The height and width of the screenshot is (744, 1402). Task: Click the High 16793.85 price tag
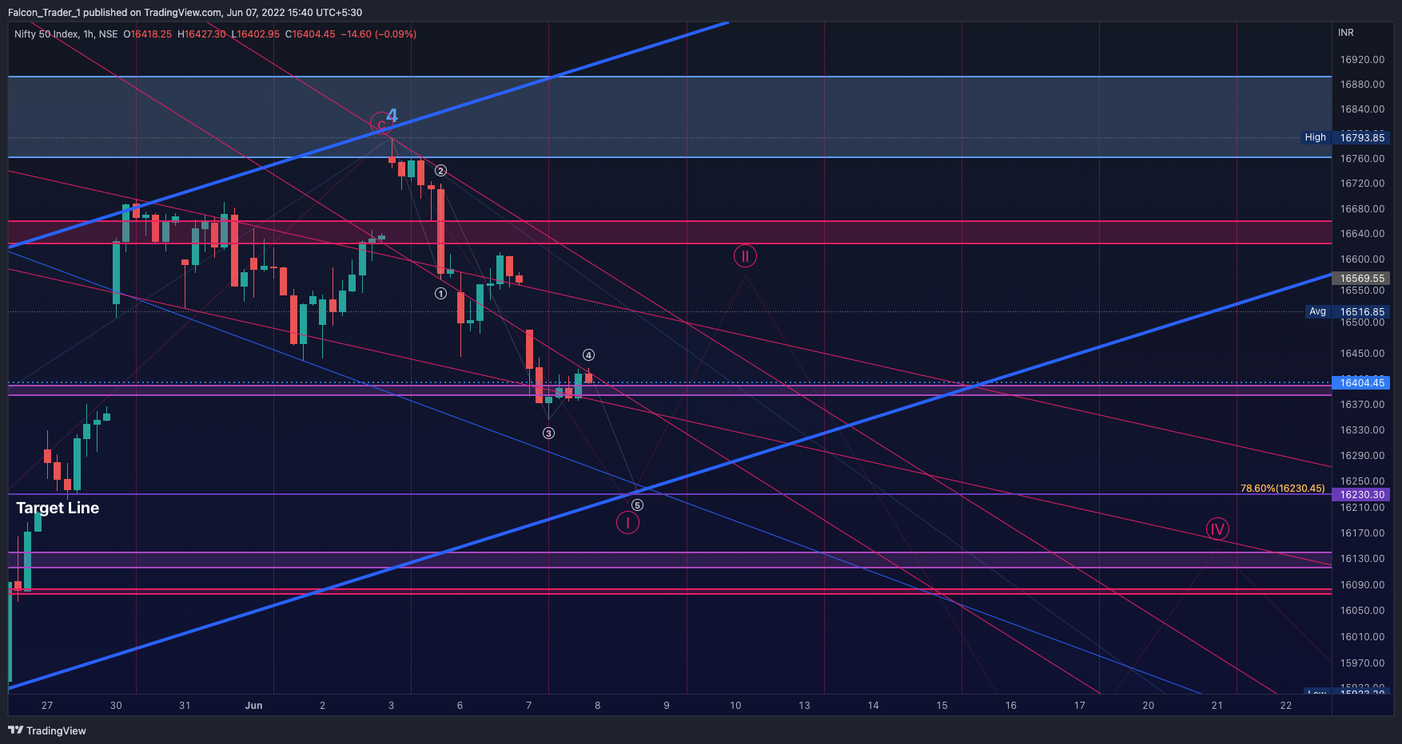[x=1347, y=137]
